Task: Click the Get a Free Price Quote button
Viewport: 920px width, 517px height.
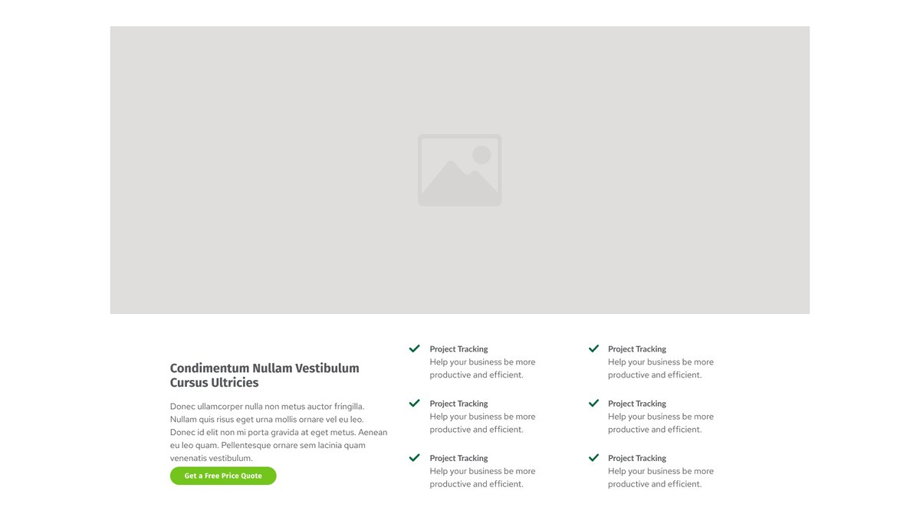Action: tap(223, 476)
